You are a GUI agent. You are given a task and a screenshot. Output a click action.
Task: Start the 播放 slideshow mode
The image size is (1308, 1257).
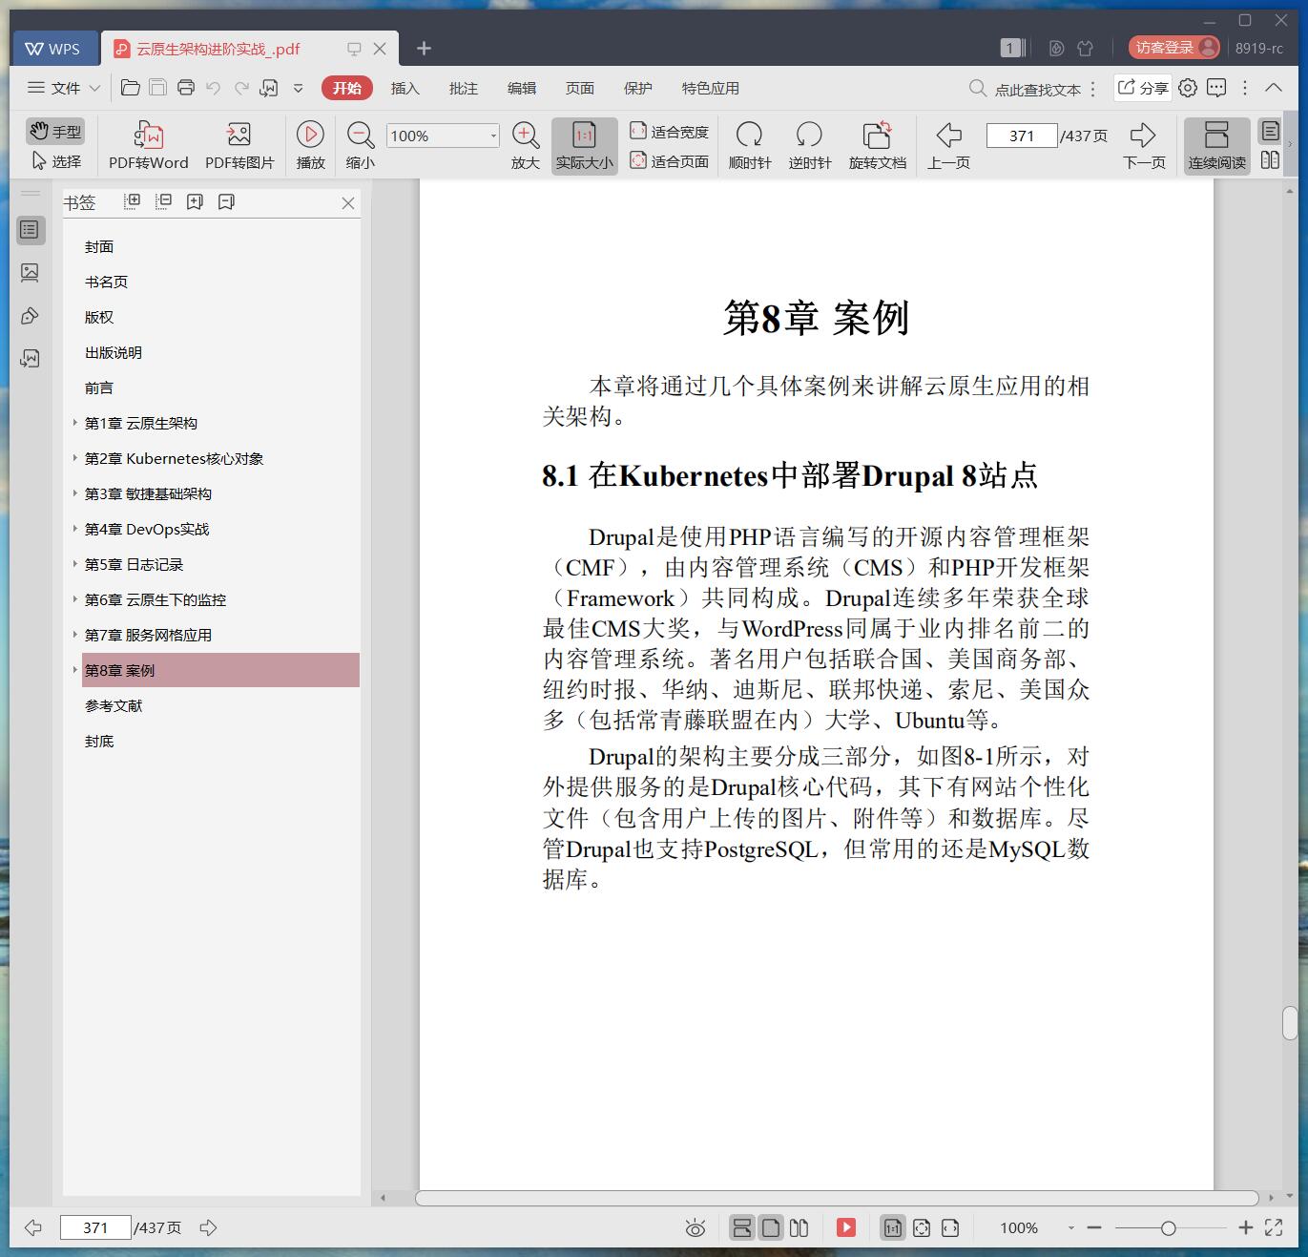tap(310, 145)
